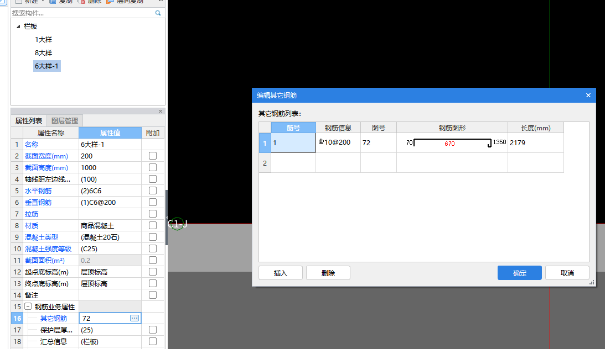The width and height of the screenshot is (605, 349).
Task: Open the 混凝土强度等级 value (C25)
Action: pos(110,249)
